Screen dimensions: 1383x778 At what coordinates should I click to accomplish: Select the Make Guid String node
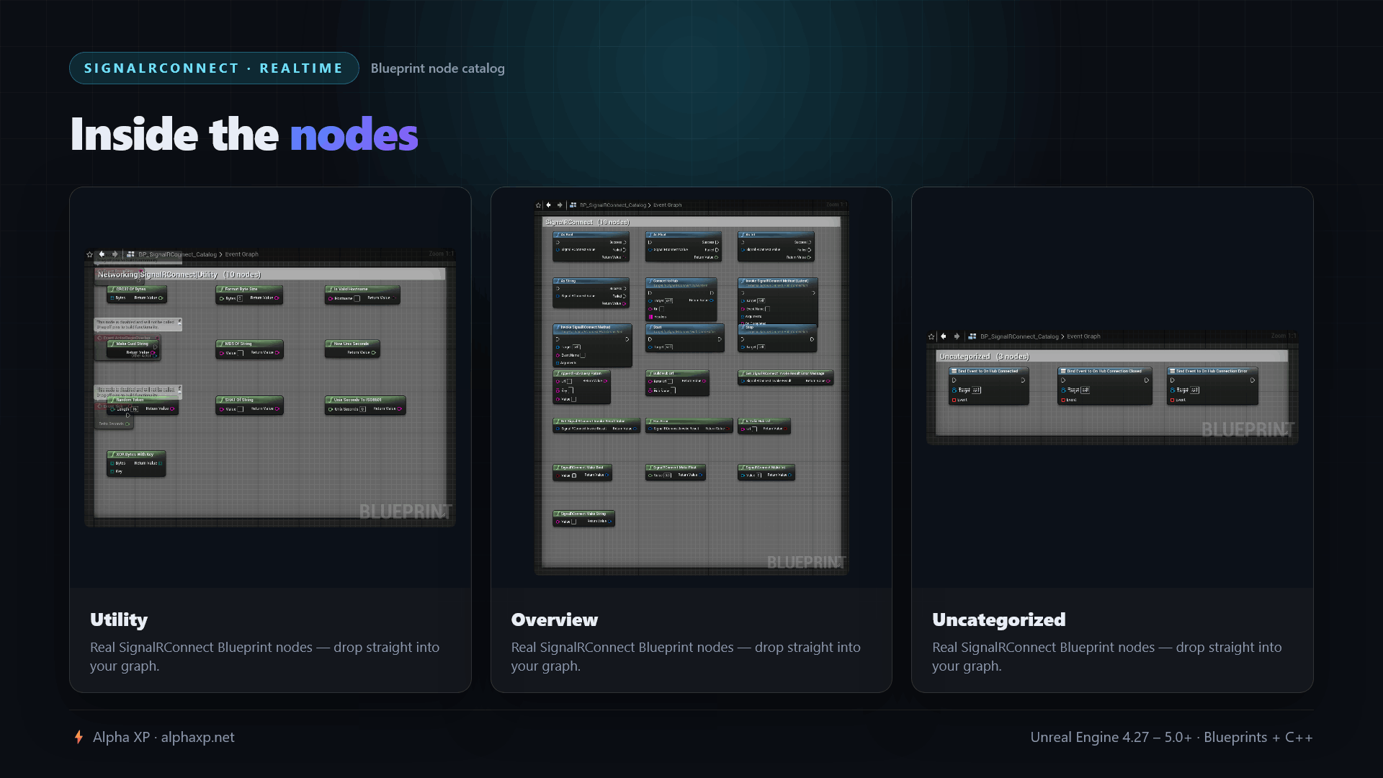[x=133, y=349]
